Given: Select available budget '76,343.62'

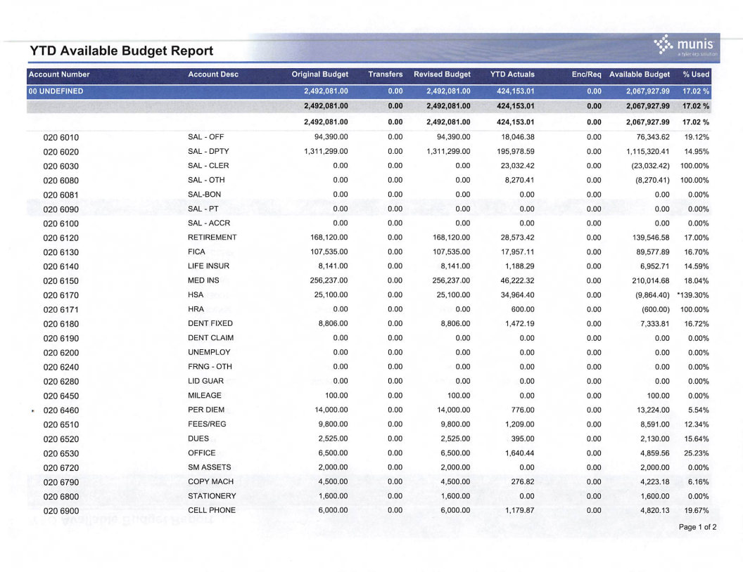Looking at the screenshot, I should point(653,137).
